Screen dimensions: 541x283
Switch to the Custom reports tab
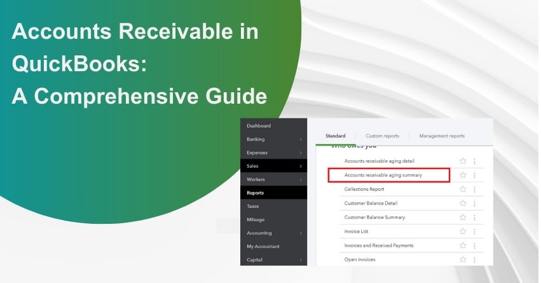tap(382, 136)
